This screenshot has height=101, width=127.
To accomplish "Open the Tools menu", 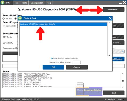I will point(24,3).
